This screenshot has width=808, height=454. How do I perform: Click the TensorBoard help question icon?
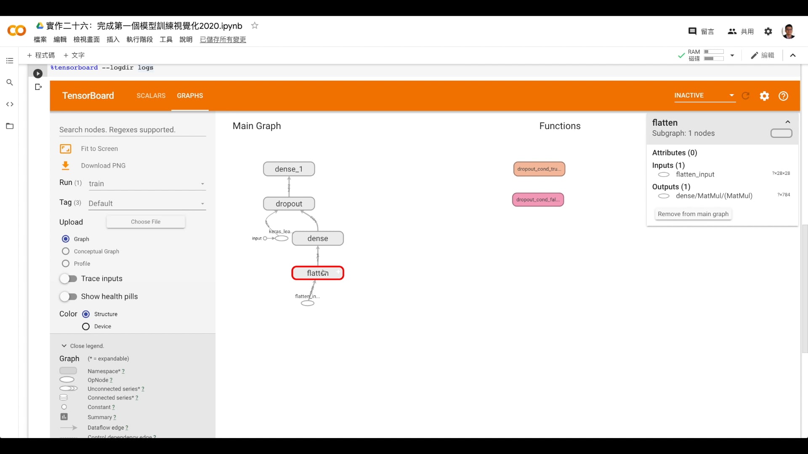tap(783, 96)
